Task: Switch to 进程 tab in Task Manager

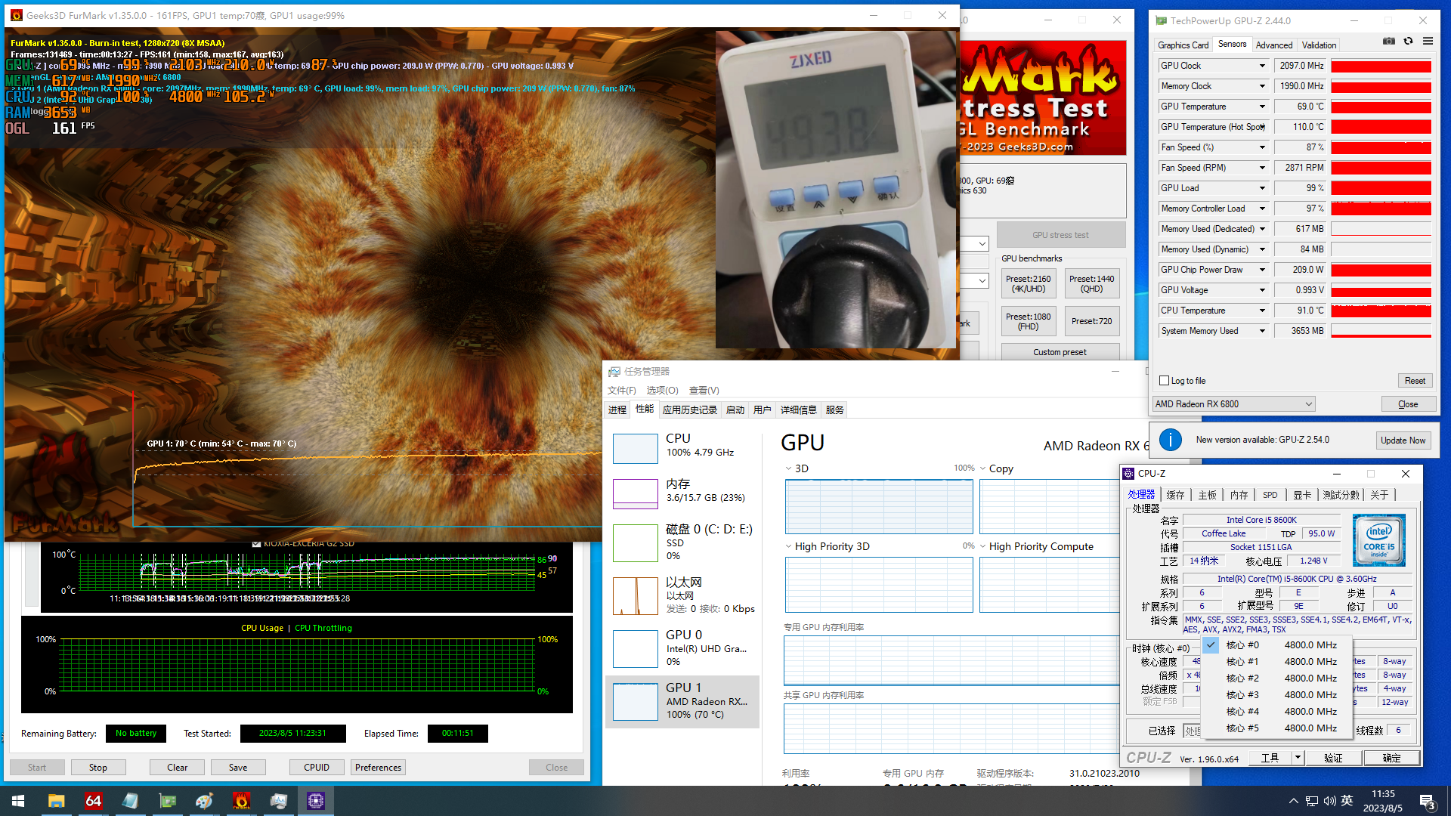Action: click(617, 410)
